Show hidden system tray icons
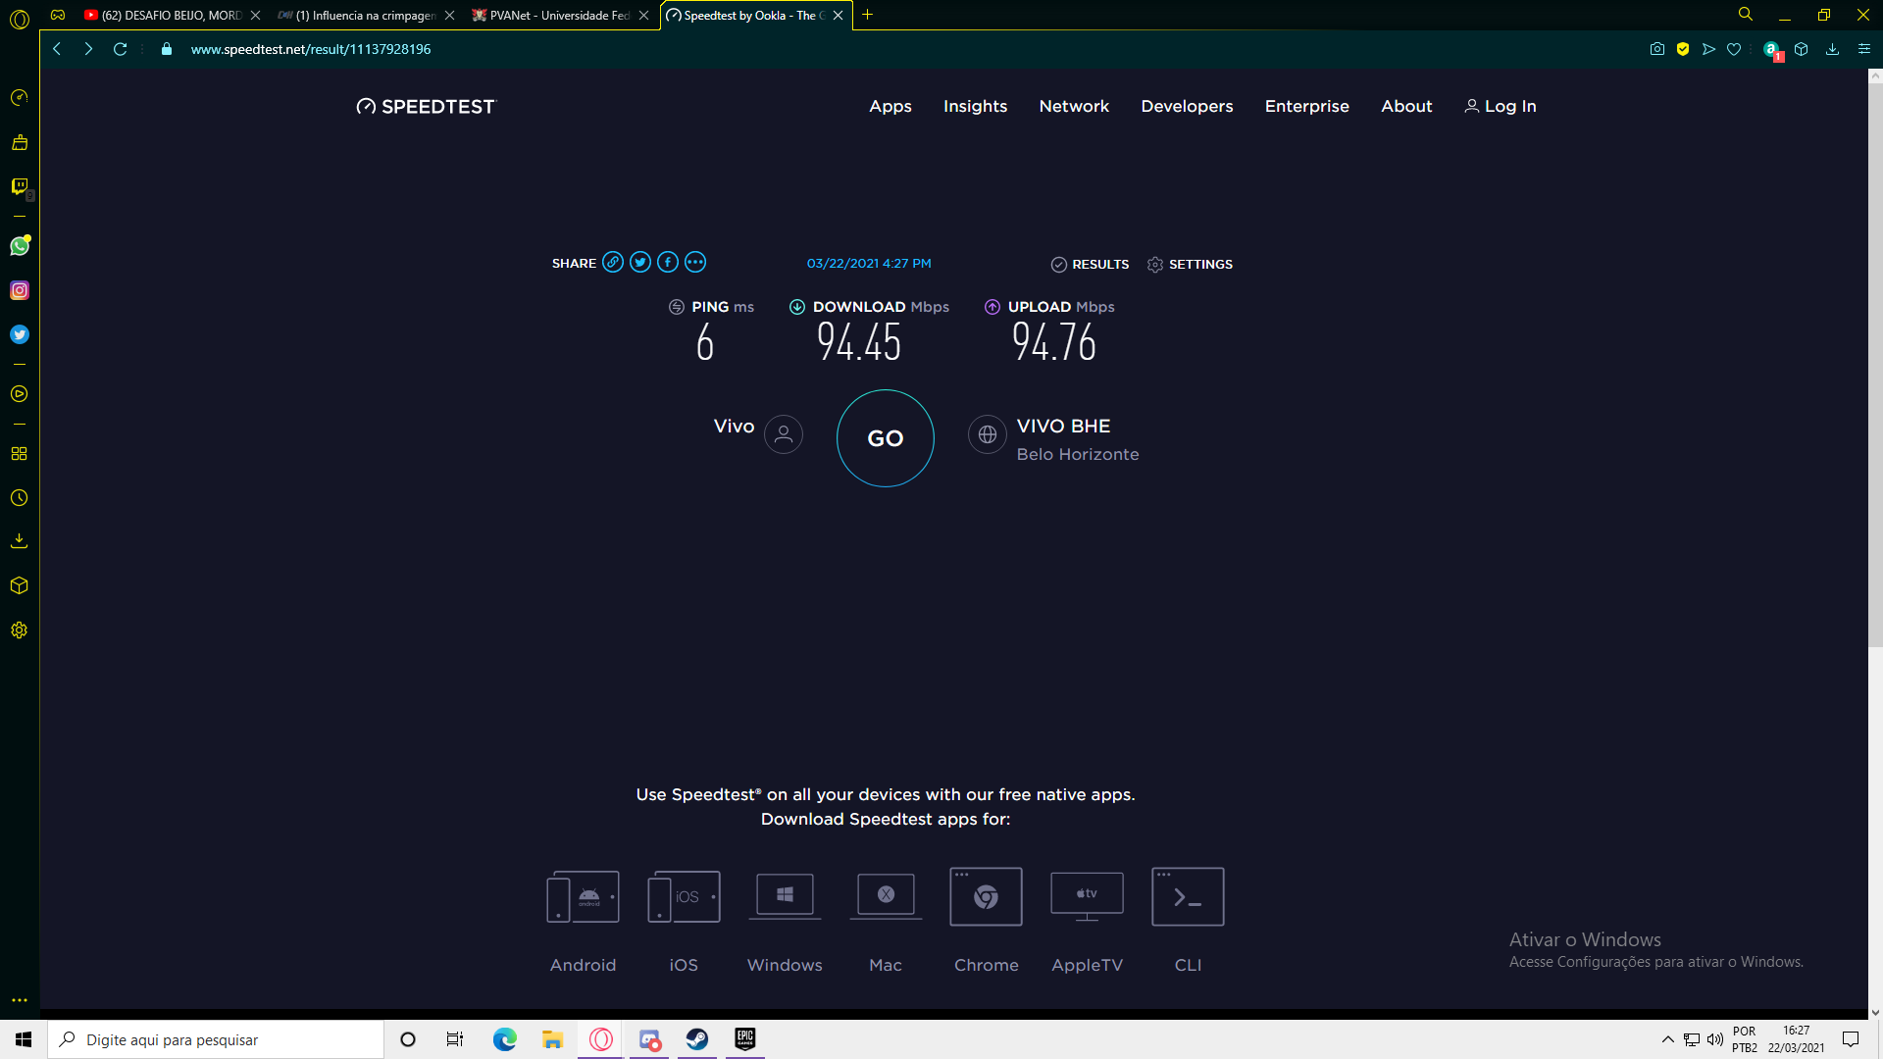Viewport: 1883px width, 1059px height. (1667, 1039)
